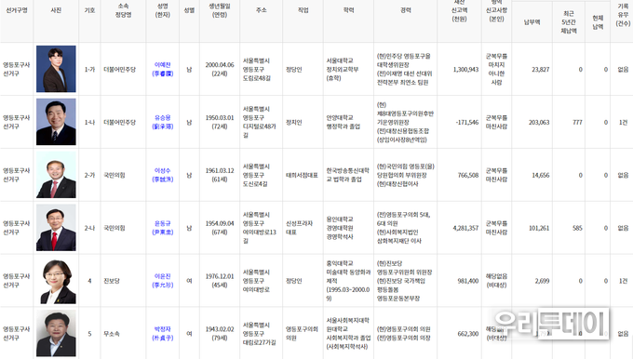Select the 경력 column header
This screenshot has width=633, height=359.
coord(406,10)
